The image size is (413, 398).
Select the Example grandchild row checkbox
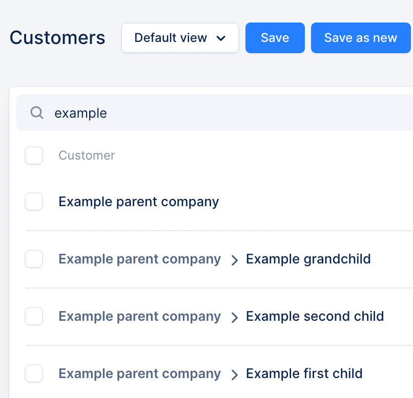(34, 259)
